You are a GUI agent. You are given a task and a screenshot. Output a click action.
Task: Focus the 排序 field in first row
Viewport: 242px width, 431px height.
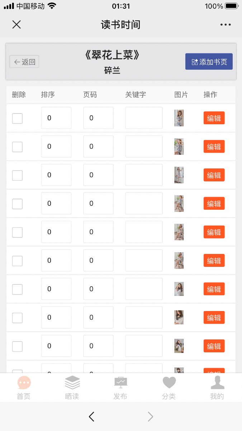tap(56, 118)
